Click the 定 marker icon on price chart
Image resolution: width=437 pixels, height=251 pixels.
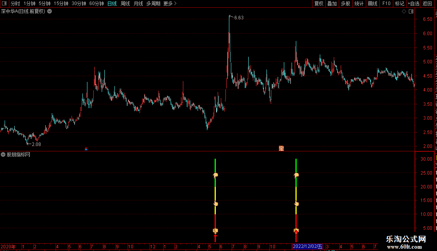281,148
